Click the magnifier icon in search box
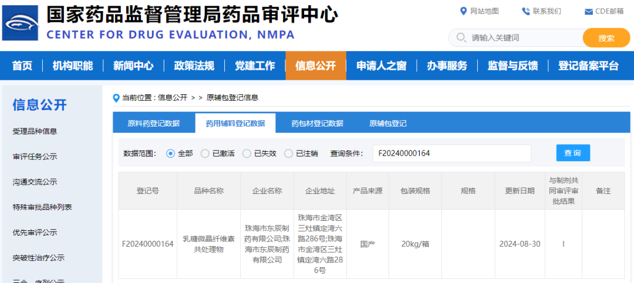The width and height of the screenshot is (634, 283). (461, 38)
